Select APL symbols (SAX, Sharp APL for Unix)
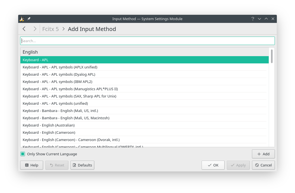 click(145, 96)
